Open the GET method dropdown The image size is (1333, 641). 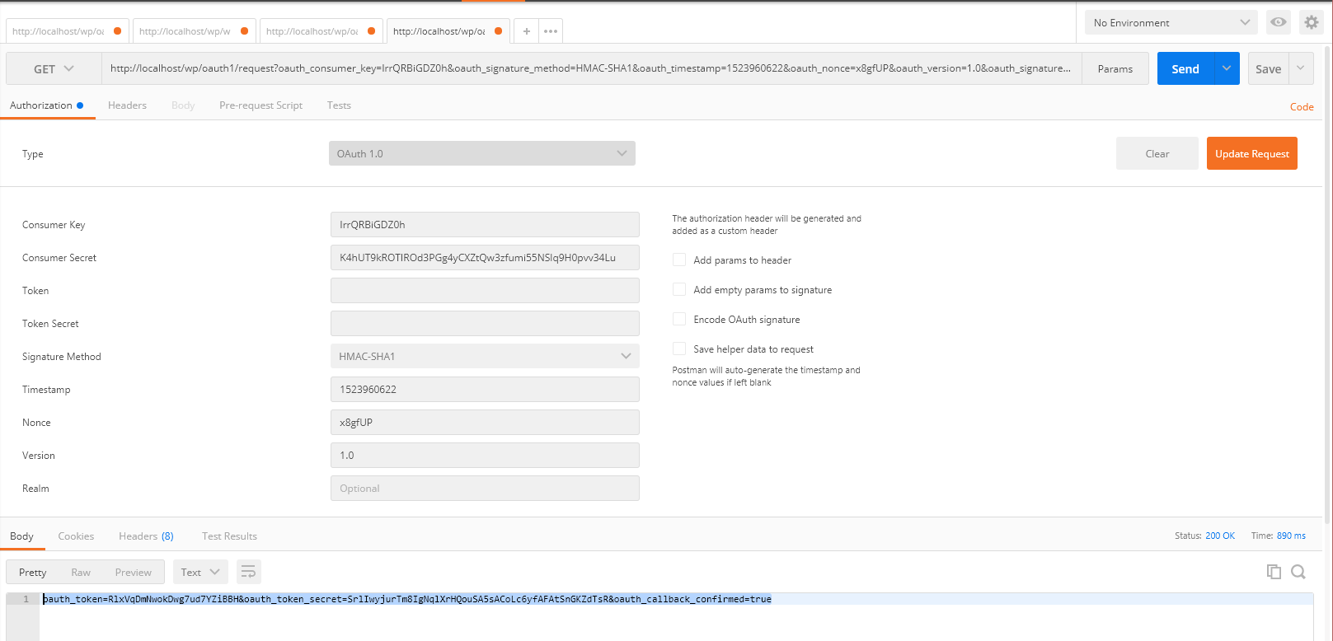(x=54, y=69)
